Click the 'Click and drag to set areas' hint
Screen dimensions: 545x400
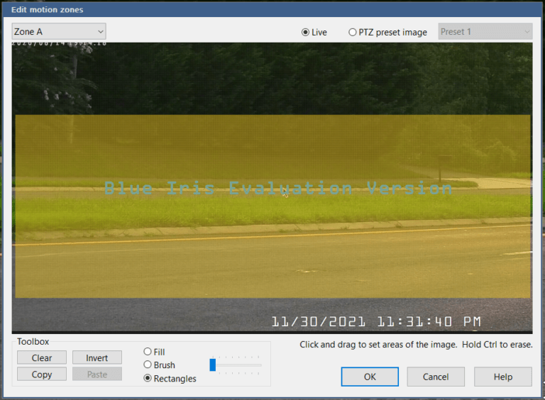(416, 345)
